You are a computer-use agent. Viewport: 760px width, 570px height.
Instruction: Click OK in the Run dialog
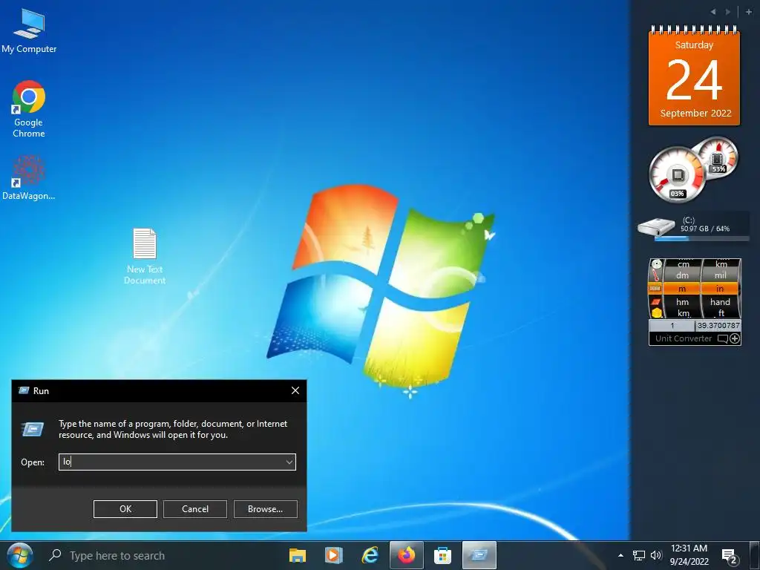(125, 509)
